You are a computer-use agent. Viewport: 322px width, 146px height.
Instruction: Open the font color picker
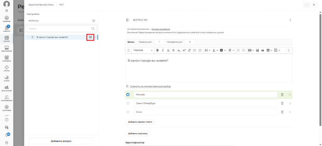[x=215, y=50]
